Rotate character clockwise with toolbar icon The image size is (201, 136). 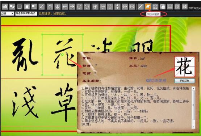click(79, 7)
